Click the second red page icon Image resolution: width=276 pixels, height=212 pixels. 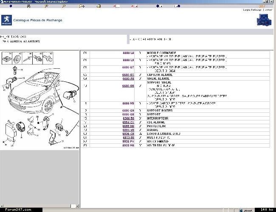click(x=134, y=6)
